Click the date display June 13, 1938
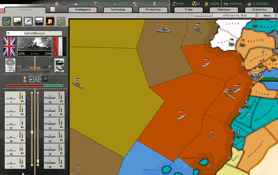 pos(235,15)
